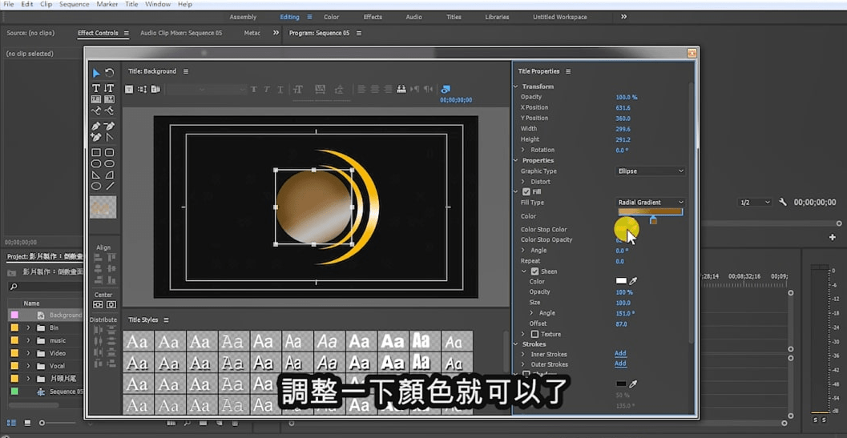Choose the Clipped Corner Rectangle tool
The image size is (847, 438).
96,163
